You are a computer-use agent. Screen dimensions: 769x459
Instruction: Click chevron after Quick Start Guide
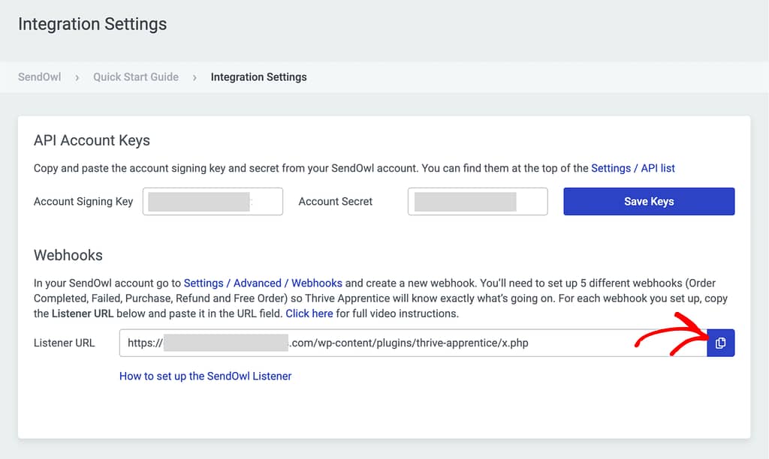click(x=195, y=77)
